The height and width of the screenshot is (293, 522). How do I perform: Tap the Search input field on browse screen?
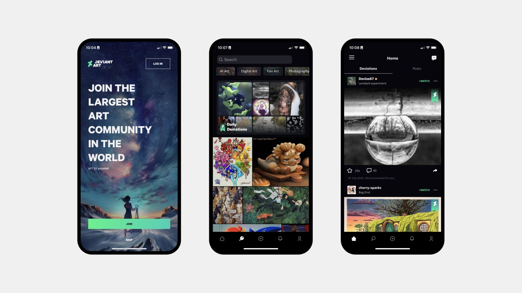click(254, 59)
